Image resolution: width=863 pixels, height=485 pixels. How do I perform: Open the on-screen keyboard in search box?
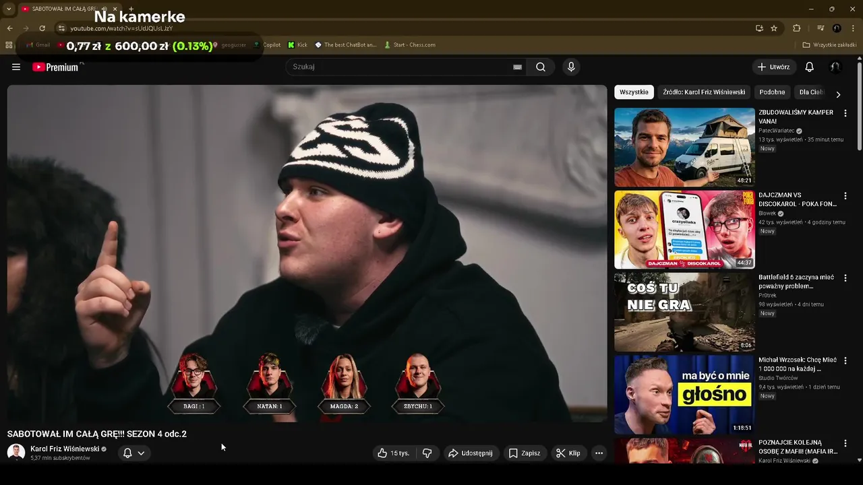coord(517,67)
